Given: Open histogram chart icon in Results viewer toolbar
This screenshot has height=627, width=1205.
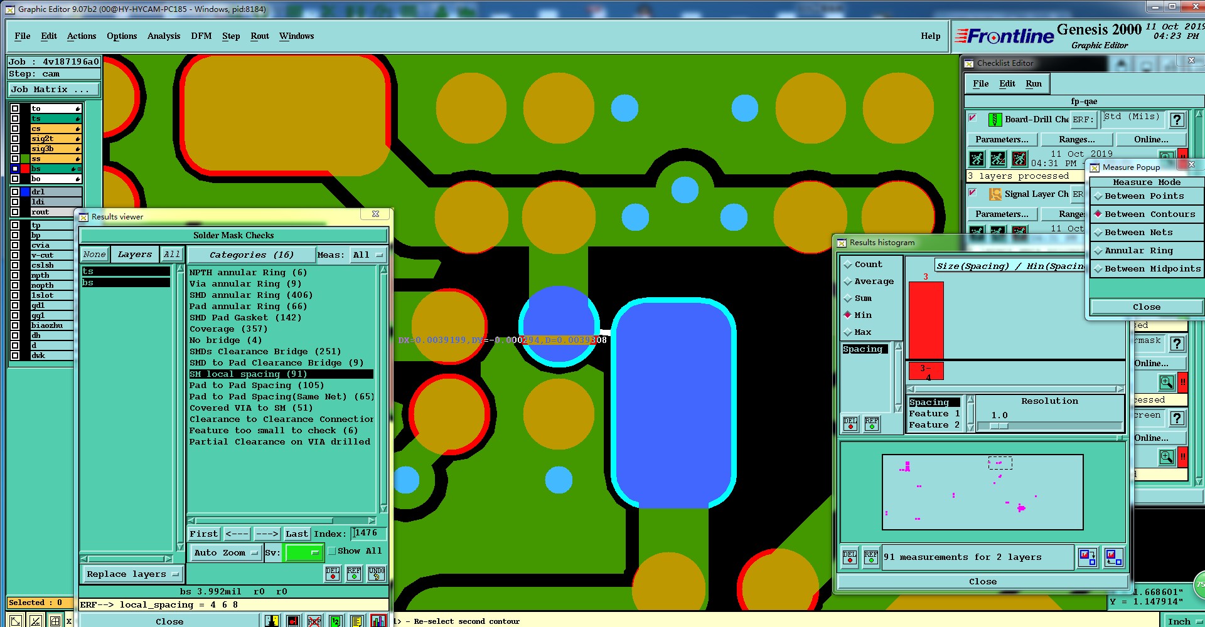Looking at the screenshot, I should pos(378,621).
